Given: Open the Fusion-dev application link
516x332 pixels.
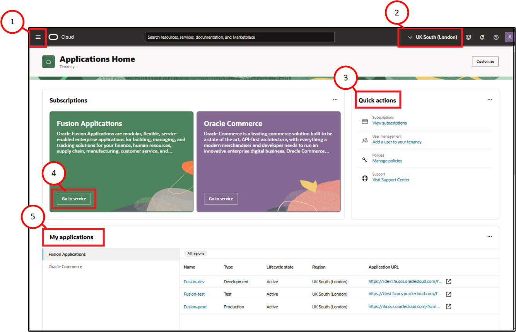Looking at the screenshot, I should (194, 281).
